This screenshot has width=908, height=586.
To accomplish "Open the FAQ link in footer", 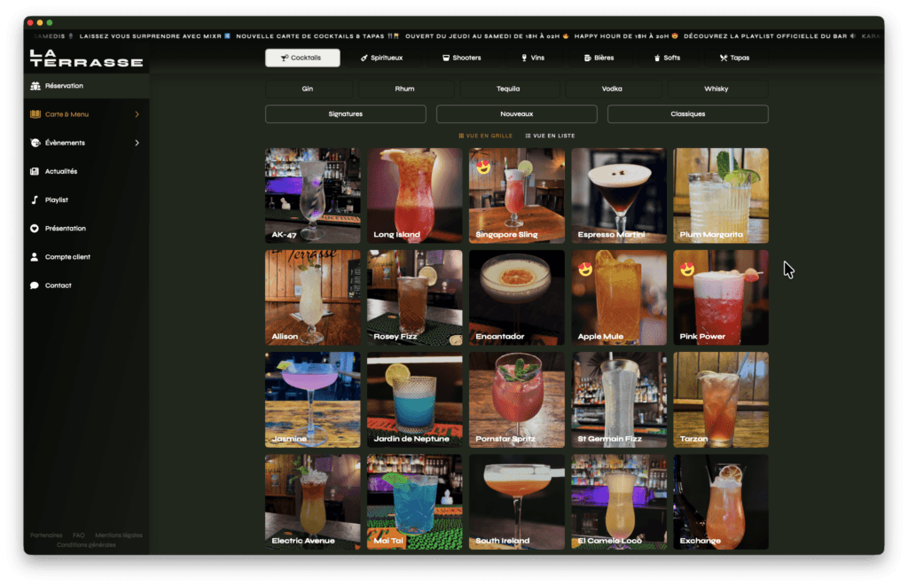I will click(x=78, y=535).
